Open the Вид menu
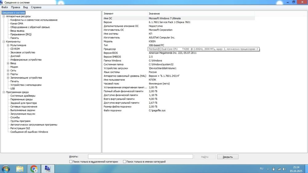308x173 pixels. pos(26,7)
